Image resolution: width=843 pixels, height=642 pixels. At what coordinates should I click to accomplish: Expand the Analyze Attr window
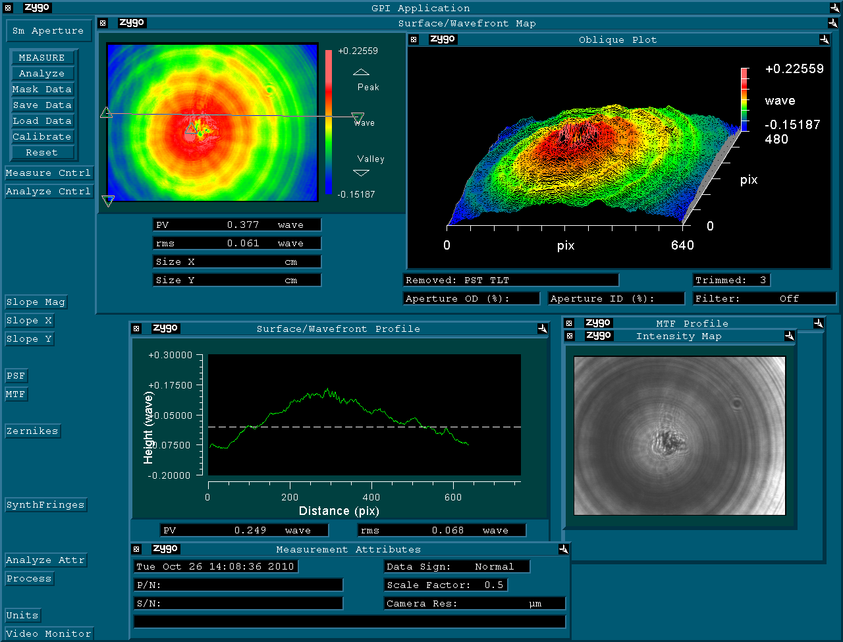[x=45, y=560]
